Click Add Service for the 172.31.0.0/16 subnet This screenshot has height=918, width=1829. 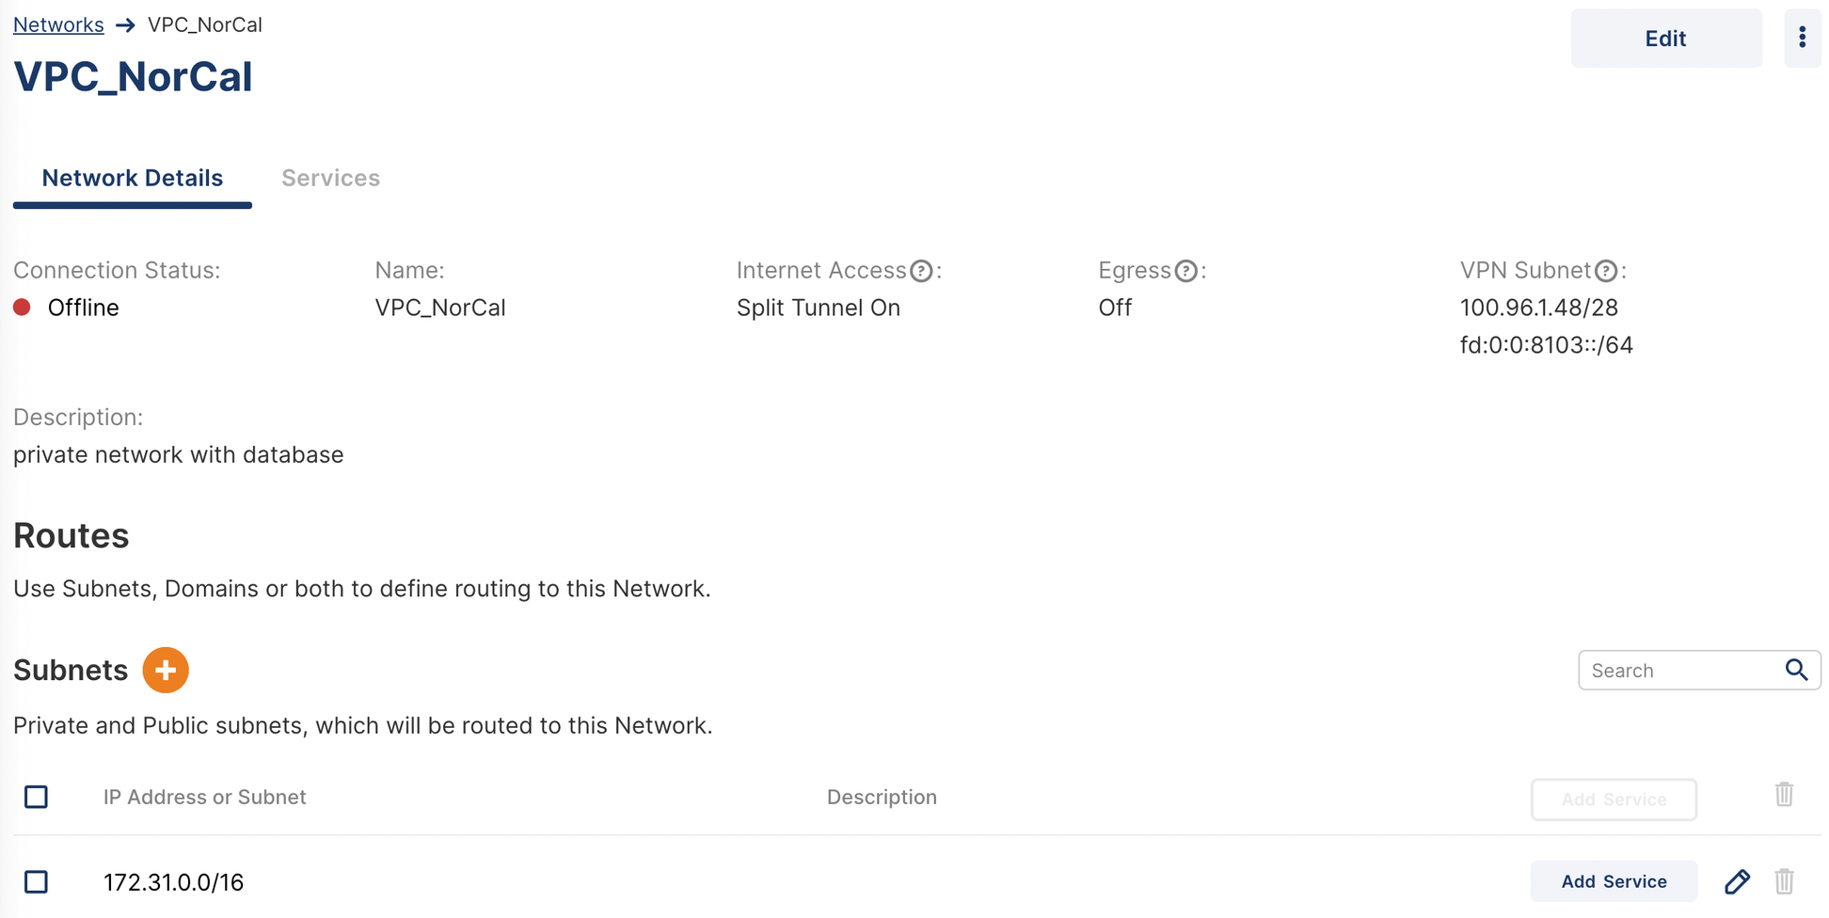pos(1614,881)
